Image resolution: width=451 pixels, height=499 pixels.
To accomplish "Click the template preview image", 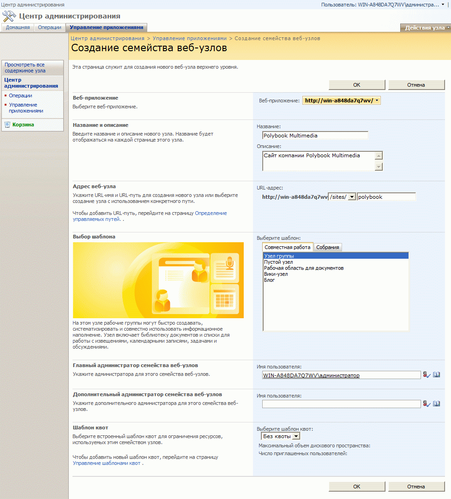I will [158, 280].
